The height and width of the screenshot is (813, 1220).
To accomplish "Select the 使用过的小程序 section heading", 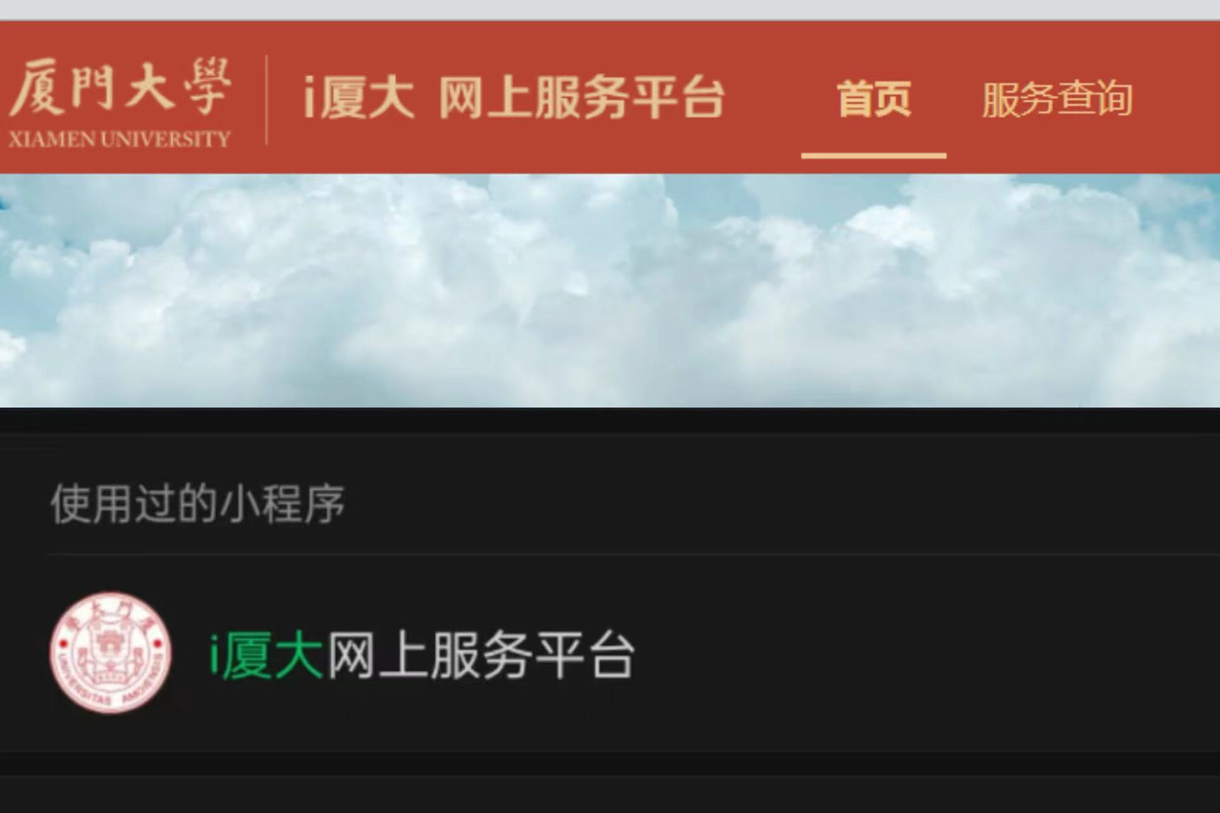I will pyautogui.click(x=198, y=504).
